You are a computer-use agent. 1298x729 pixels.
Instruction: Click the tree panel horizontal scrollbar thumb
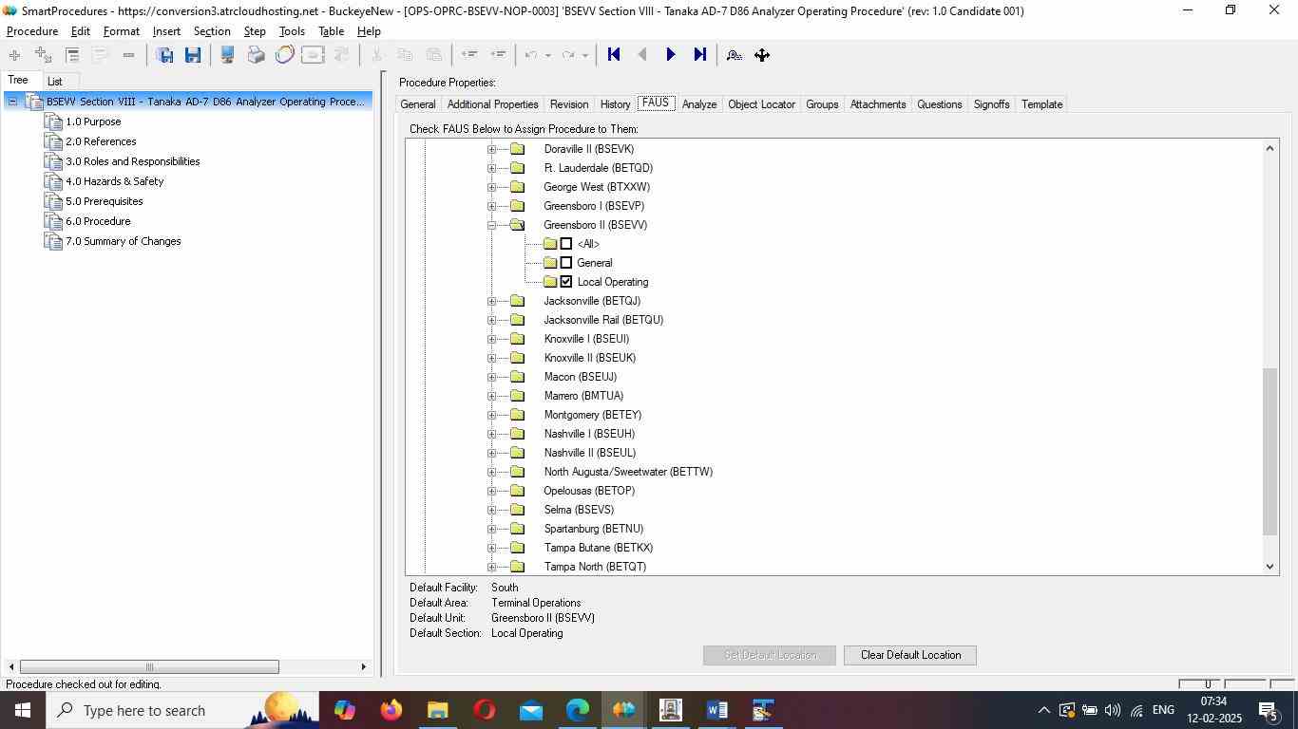(x=149, y=667)
